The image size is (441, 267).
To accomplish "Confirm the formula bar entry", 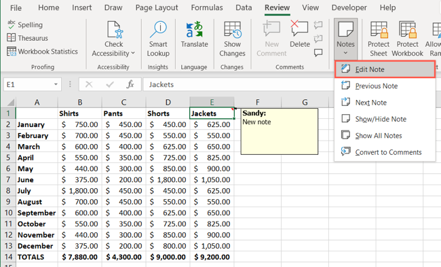I will tap(110, 84).
